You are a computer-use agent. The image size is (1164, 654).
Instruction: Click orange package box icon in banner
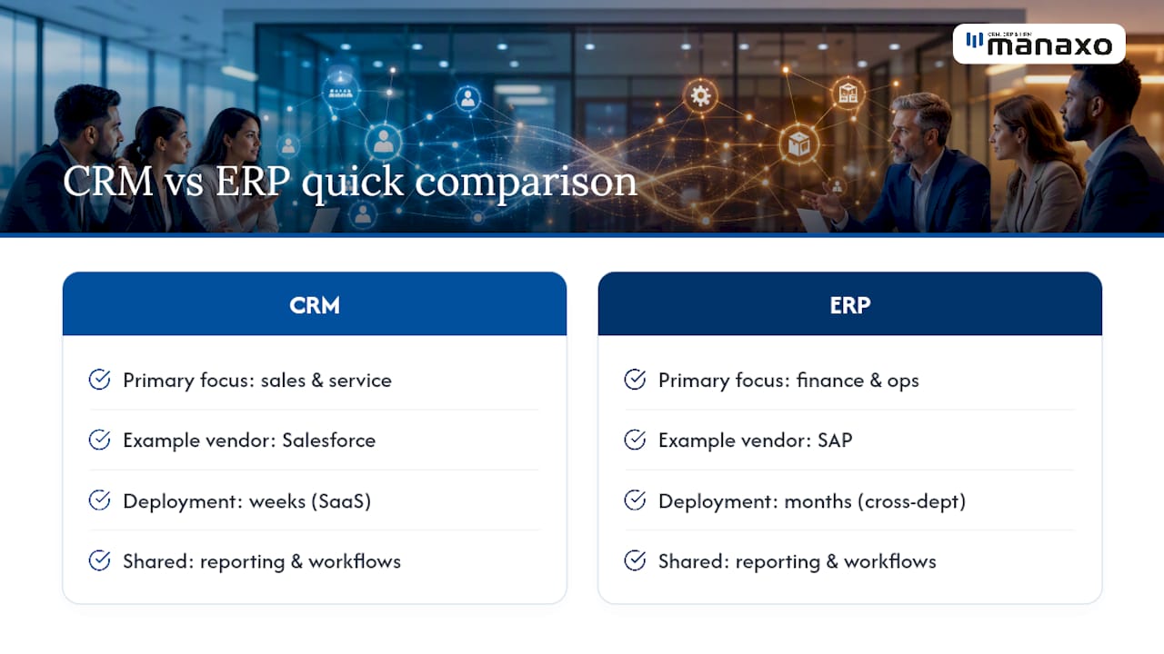click(x=799, y=143)
